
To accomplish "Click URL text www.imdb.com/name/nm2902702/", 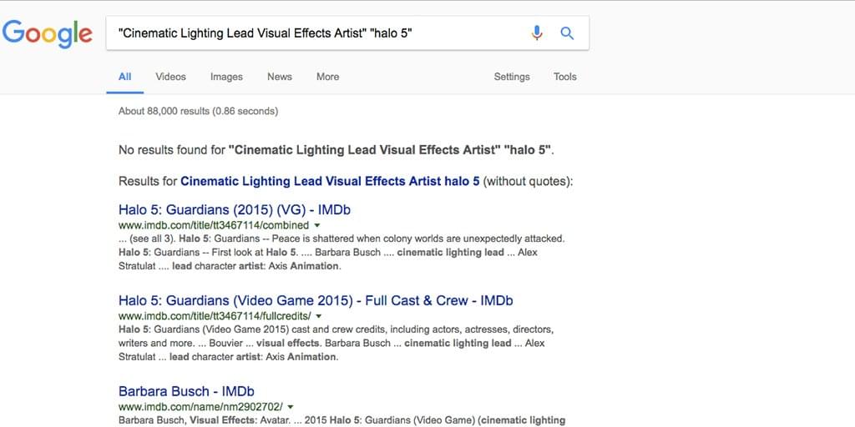I will pos(200,407).
